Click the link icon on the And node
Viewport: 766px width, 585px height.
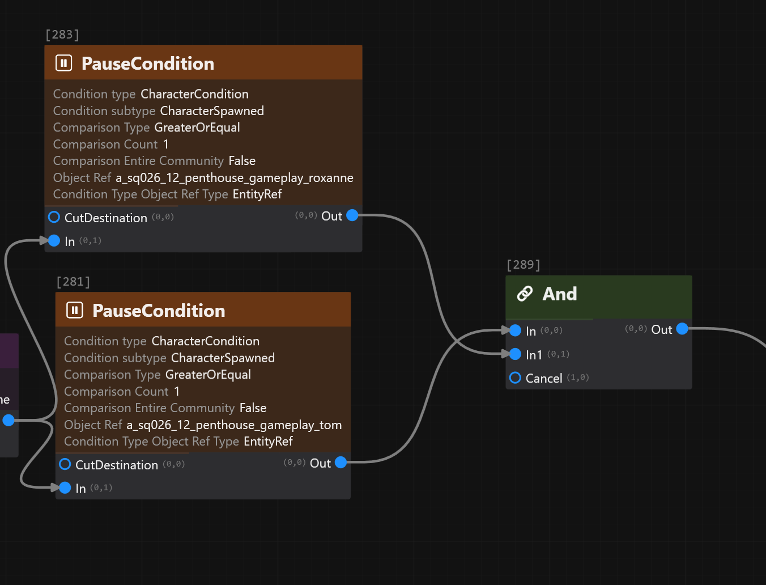coord(525,294)
